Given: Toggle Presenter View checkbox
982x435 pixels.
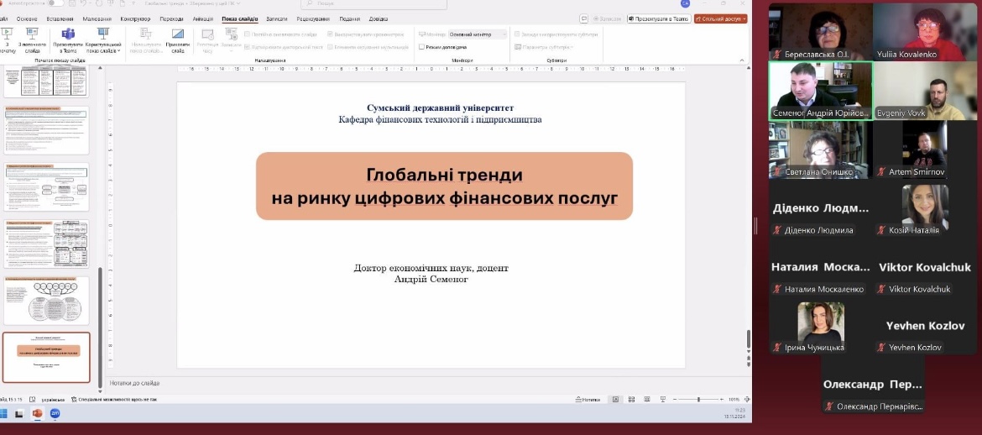Looking at the screenshot, I should click(421, 47).
